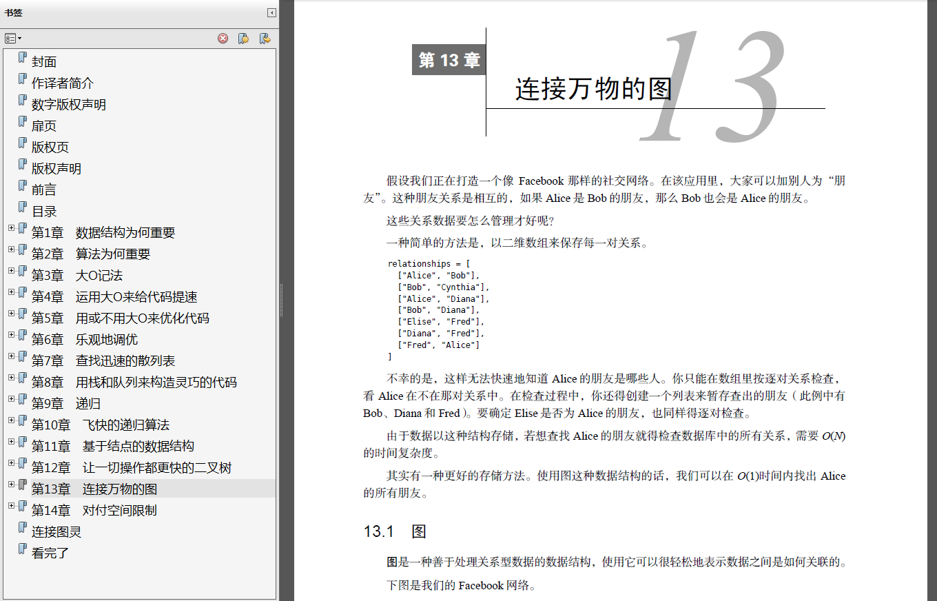
Task: Expand the 第13章 连接万物的图 bookmark
Action: point(11,485)
